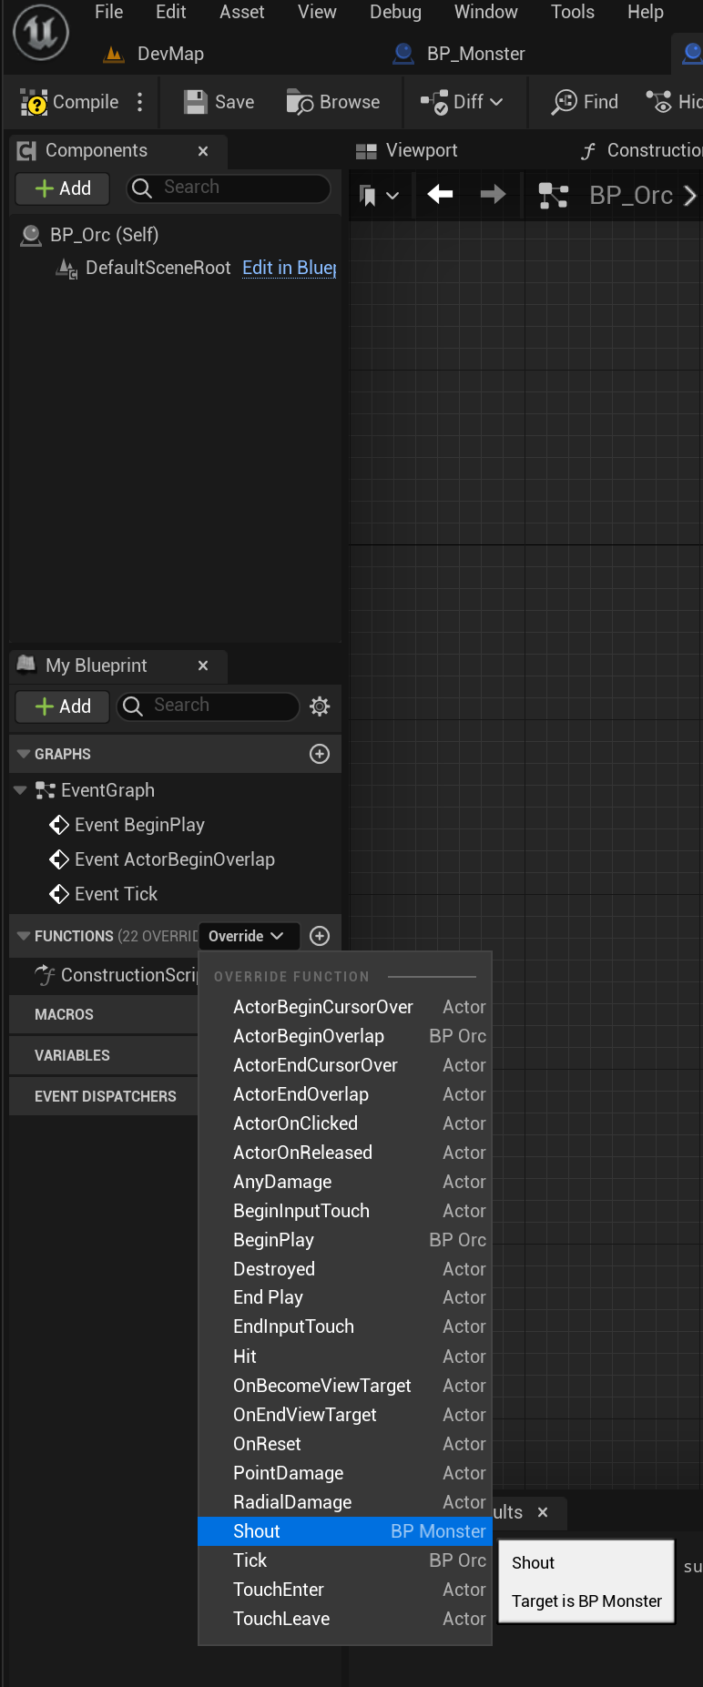This screenshot has width=703, height=1687.
Task: Override OnBecomeViewTarget function
Action: (x=345, y=1386)
